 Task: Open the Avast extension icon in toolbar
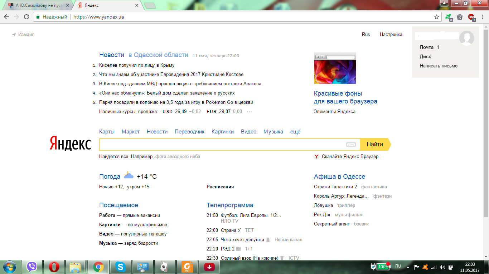tap(448, 17)
